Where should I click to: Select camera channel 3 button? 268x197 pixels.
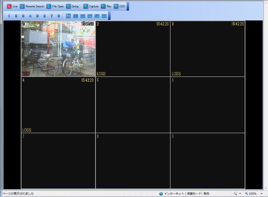tap(23, 16)
